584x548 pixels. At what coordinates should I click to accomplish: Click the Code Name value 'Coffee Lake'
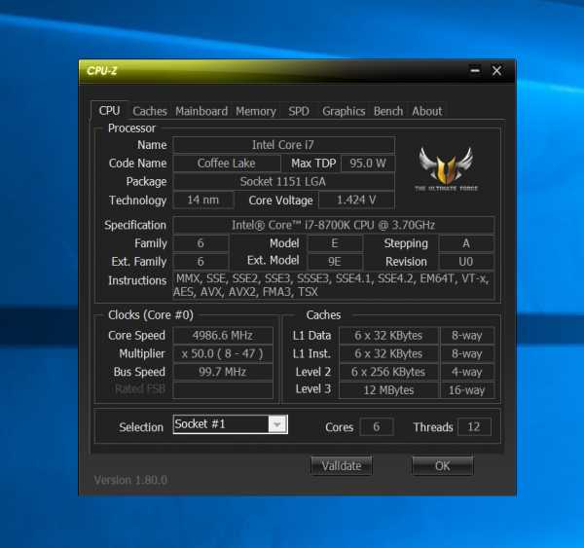[227, 164]
